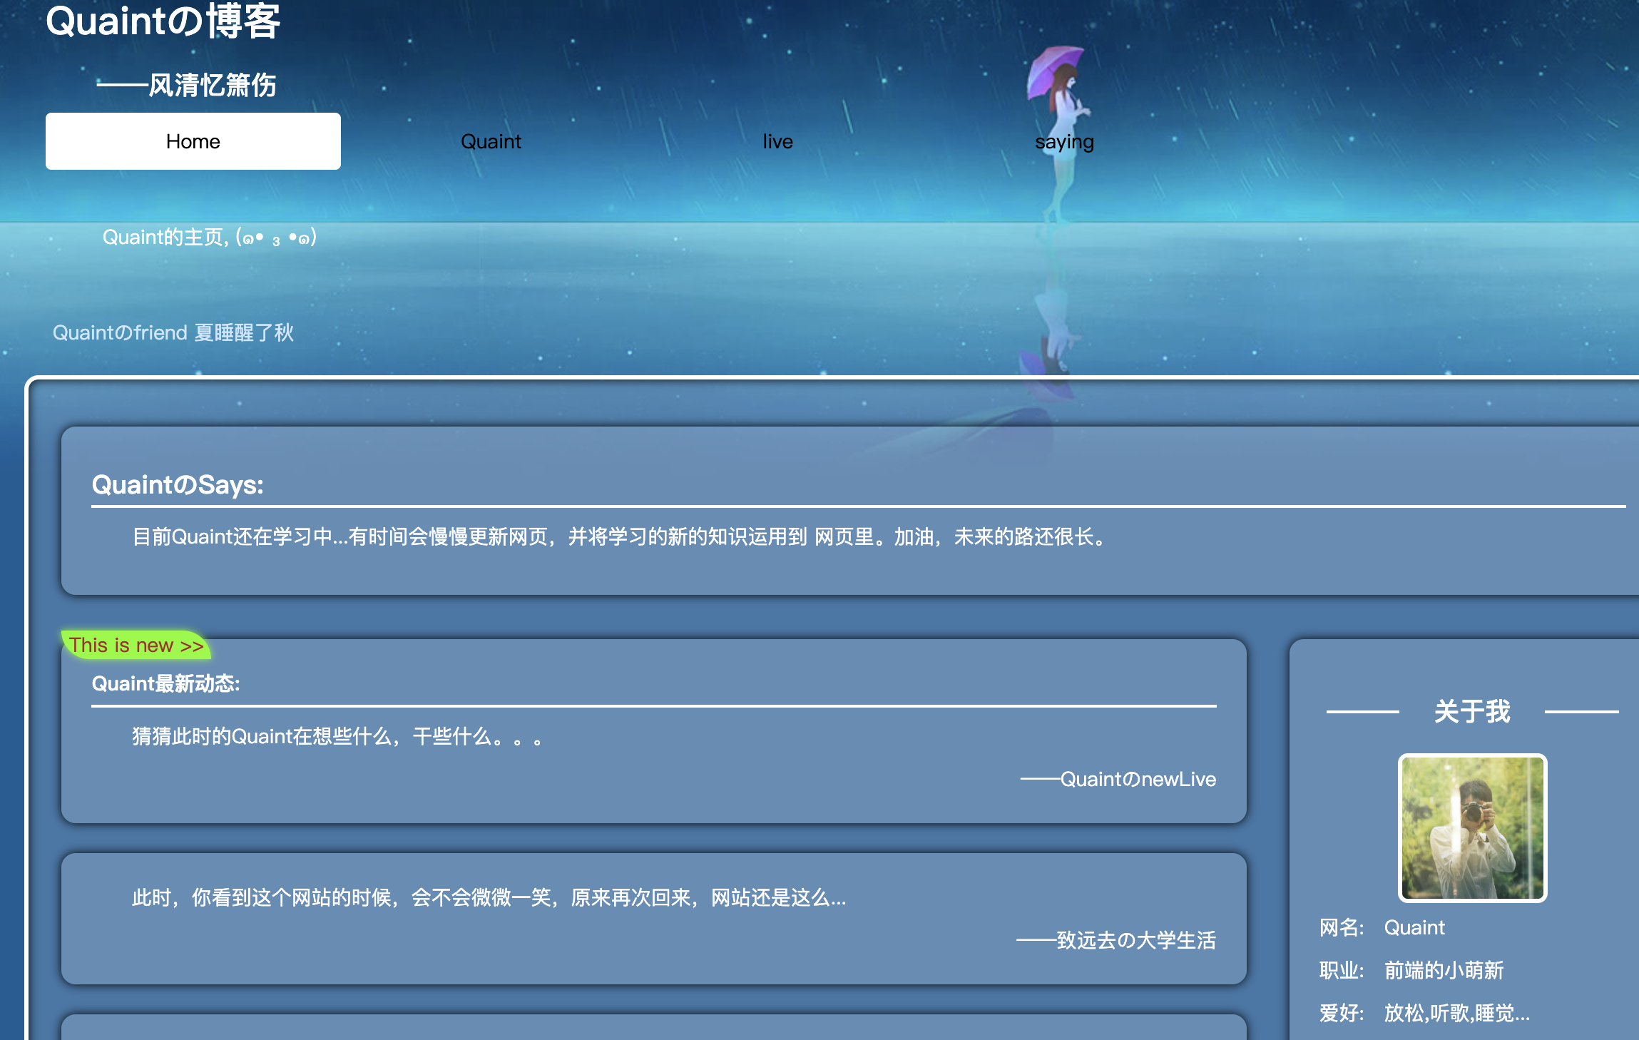
Task: Click the Quaintの博客 blog title
Action: 163,21
